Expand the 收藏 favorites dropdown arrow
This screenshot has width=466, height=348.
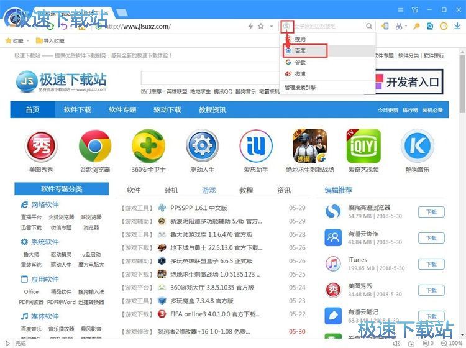coord(28,41)
